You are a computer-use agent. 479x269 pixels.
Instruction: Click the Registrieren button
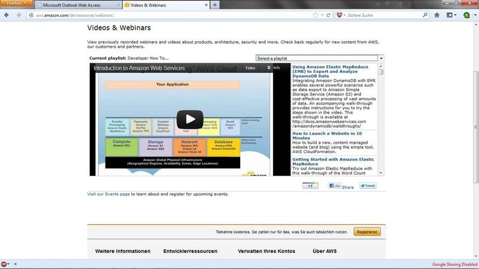(x=367, y=232)
